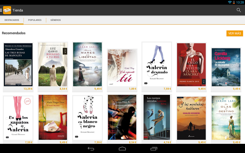The width and height of the screenshot is (245, 153).
Task: Open Las olas del destino cover
Action: [x=226, y=118]
